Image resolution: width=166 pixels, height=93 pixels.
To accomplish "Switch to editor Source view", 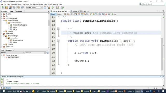I will coord(53,14).
